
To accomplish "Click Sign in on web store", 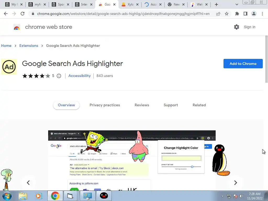I will [x=249, y=27].
